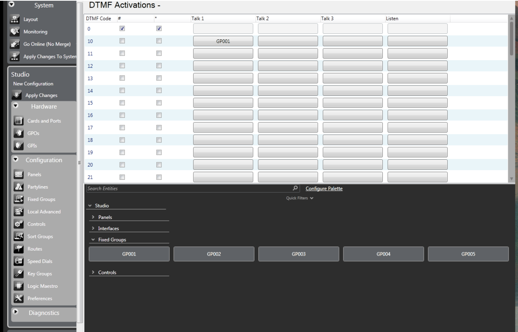Image resolution: width=518 pixels, height=332 pixels.
Task: Expand the Panels palette section
Action: tap(93, 217)
